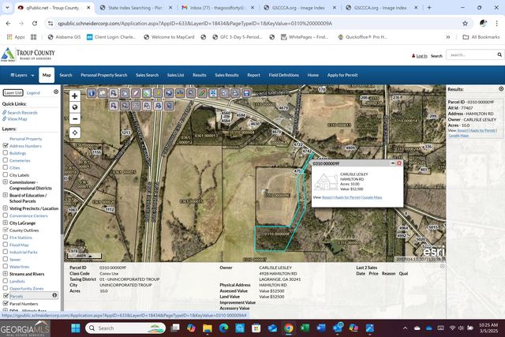Click the Log In link at the top

(x=421, y=56)
